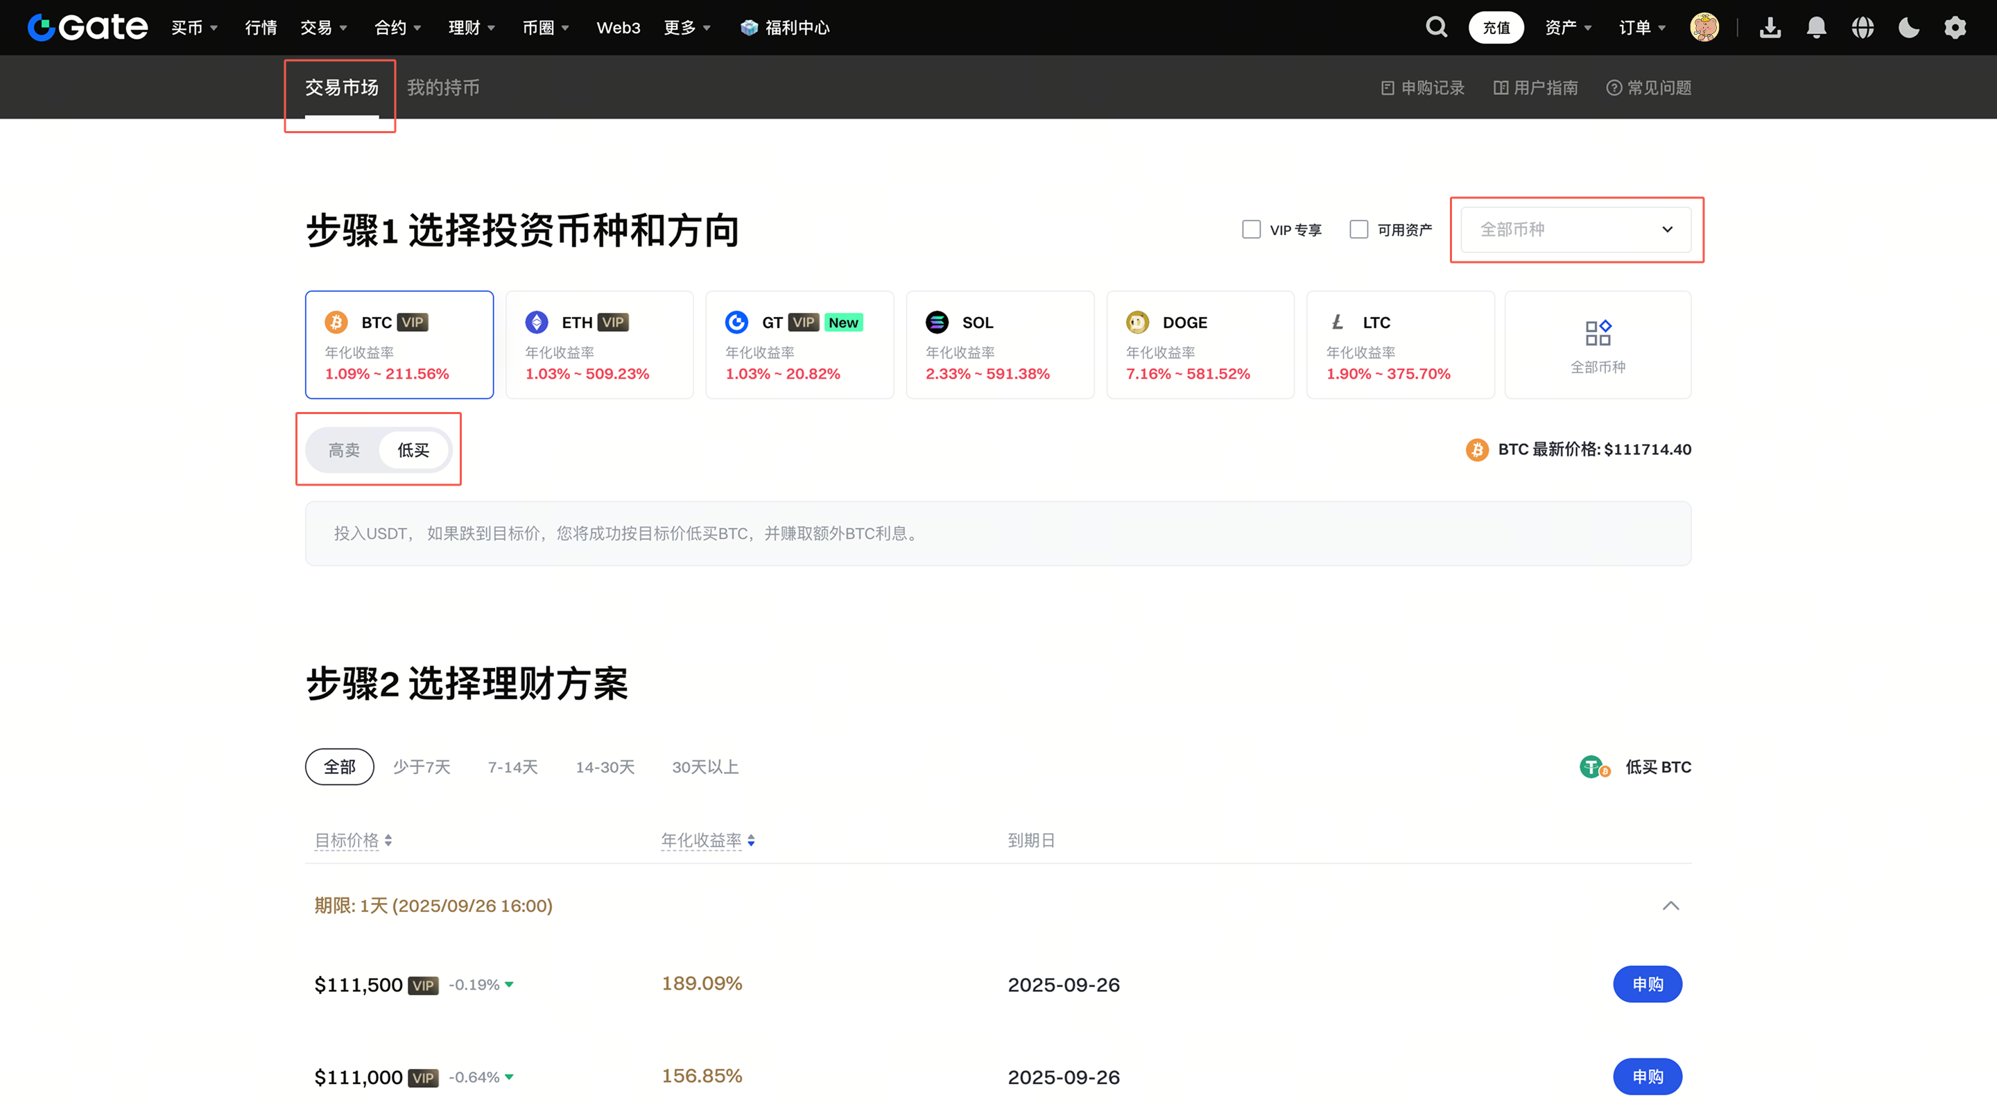Select the 全部币种 grid icon card
The height and width of the screenshot is (1107, 1997).
point(1597,345)
